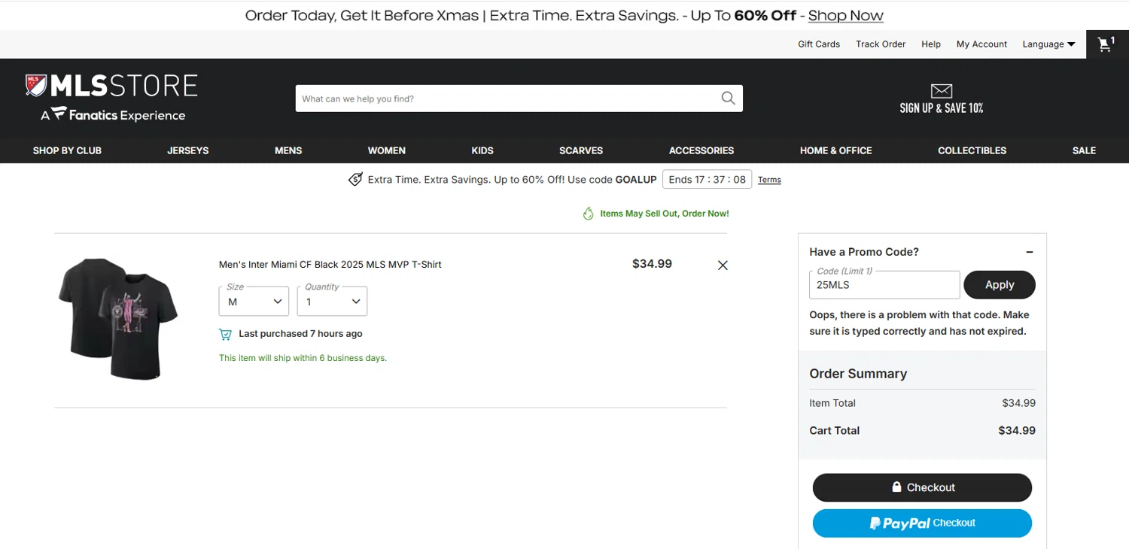Open the shopping cart icon

pyautogui.click(x=1105, y=44)
